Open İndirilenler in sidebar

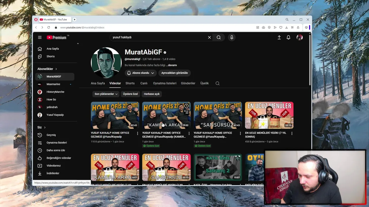point(55,173)
